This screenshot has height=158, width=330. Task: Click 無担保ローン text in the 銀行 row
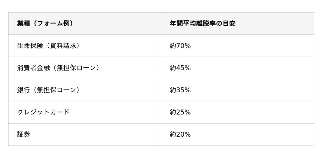56,90
